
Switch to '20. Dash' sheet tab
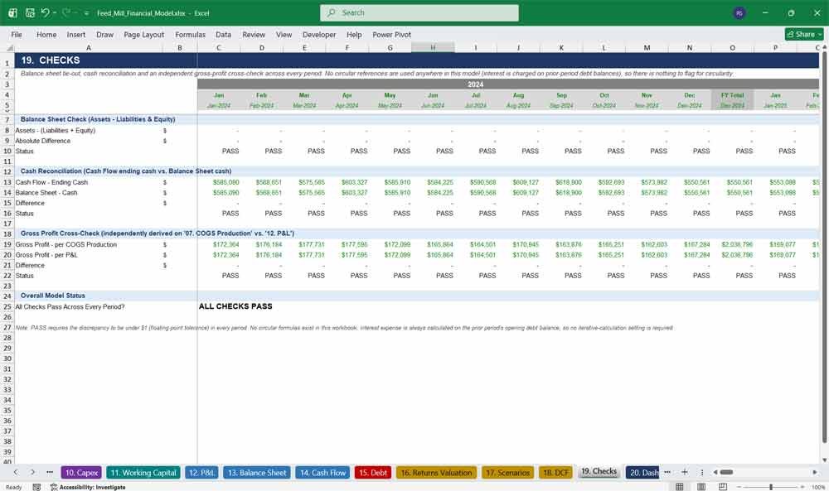point(643,473)
